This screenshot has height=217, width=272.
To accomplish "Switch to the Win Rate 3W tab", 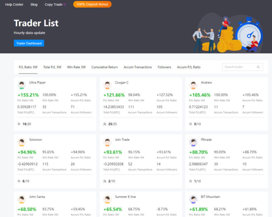I will coord(76,67).
